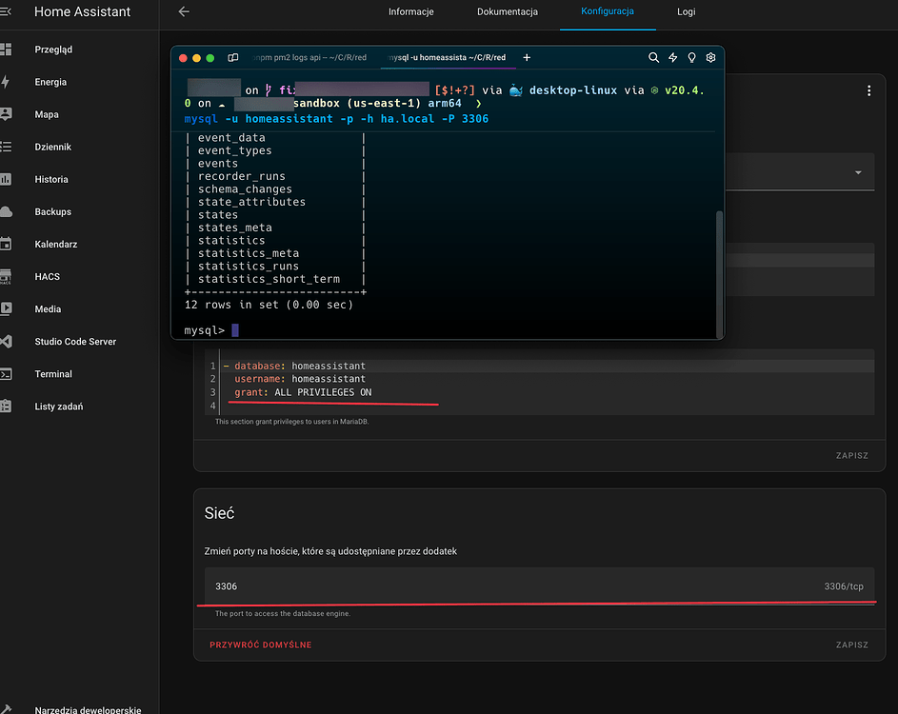
Task: Open the three-dot overflow menu
Action: click(x=868, y=90)
